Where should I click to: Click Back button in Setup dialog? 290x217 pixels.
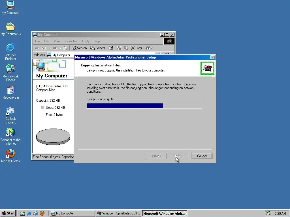[x=156, y=156]
